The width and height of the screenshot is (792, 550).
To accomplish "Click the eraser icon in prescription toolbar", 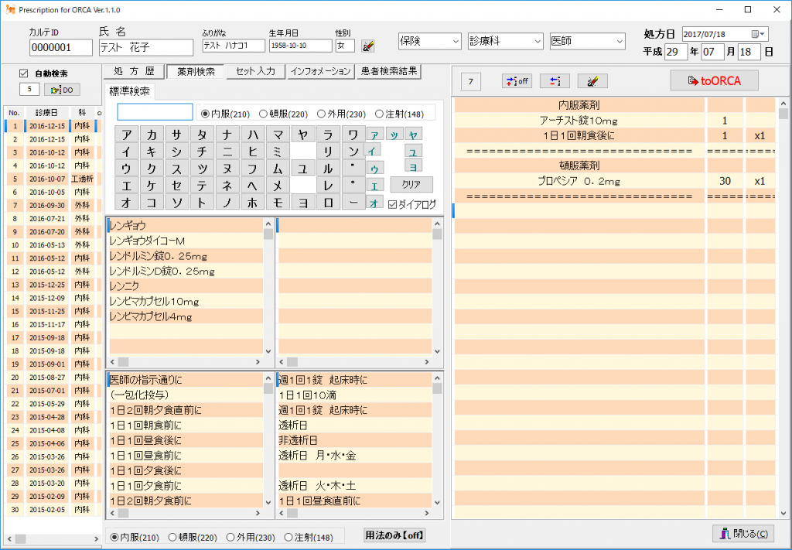I will coord(592,81).
